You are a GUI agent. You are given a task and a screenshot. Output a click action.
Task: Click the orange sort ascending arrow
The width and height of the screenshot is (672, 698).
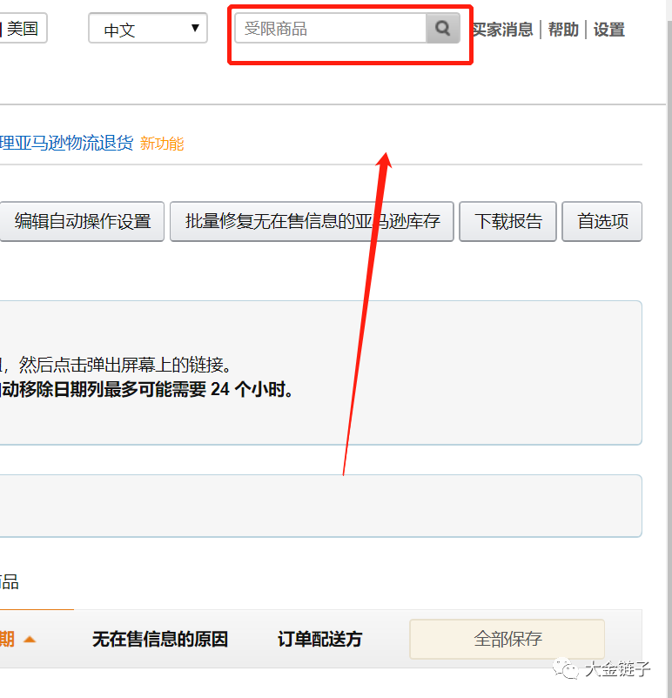[x=30, y=640]
